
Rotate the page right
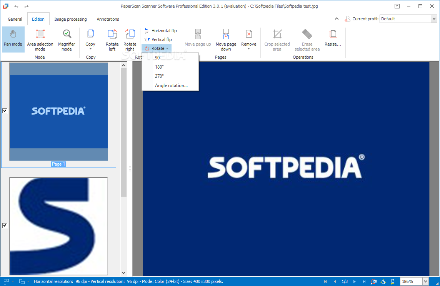(130, 39)
